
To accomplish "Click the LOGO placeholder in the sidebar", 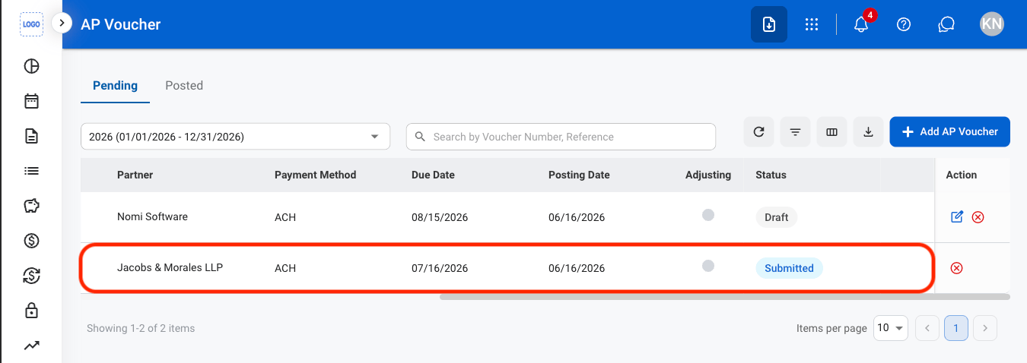I will 31,24.
